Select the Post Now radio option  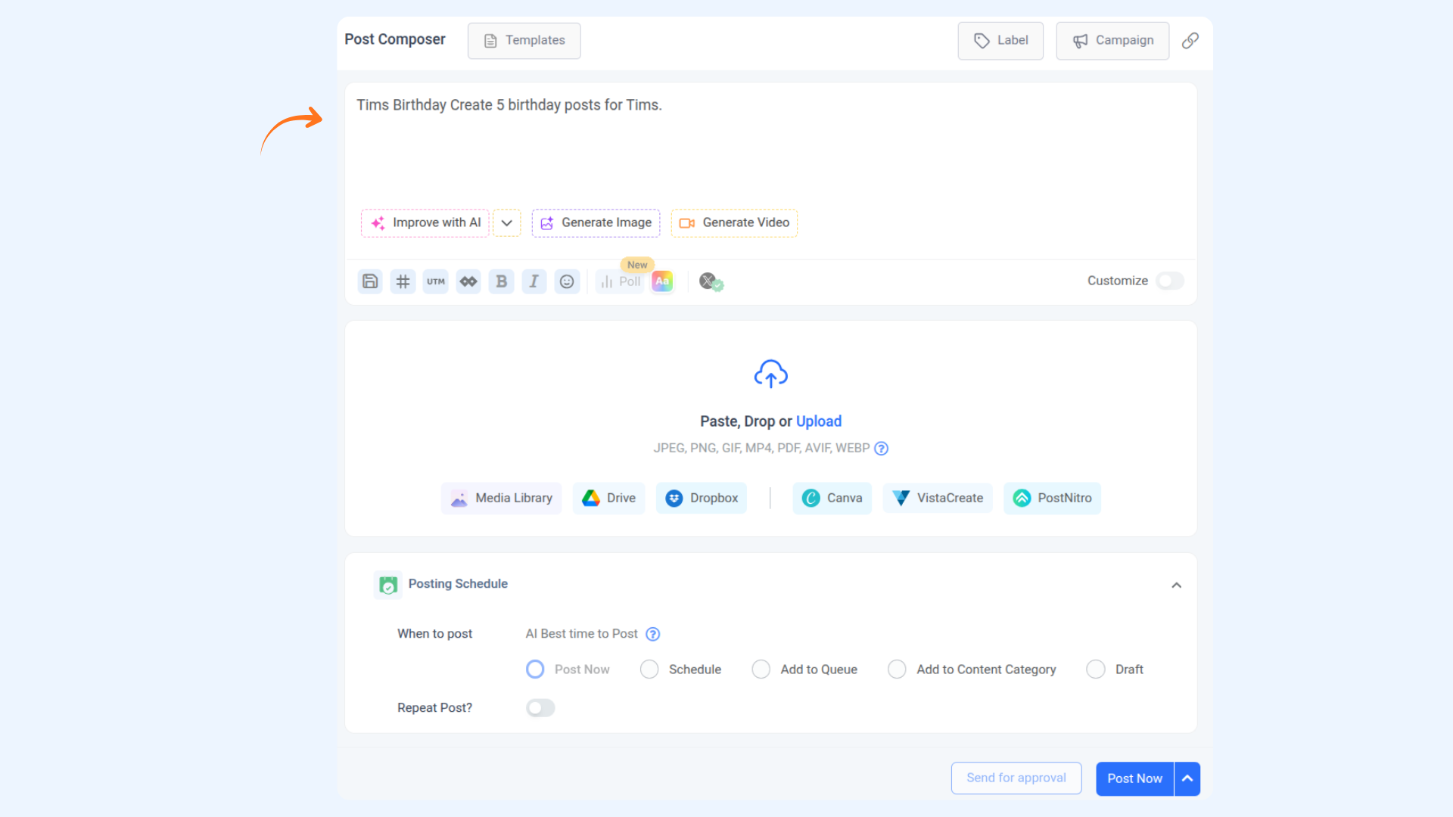click(535, 669)
